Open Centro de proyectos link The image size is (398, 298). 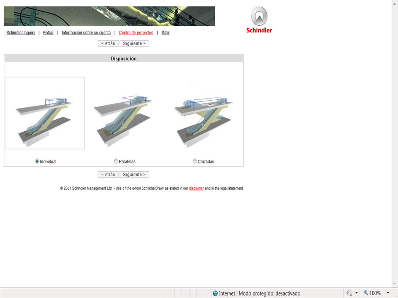136,33
